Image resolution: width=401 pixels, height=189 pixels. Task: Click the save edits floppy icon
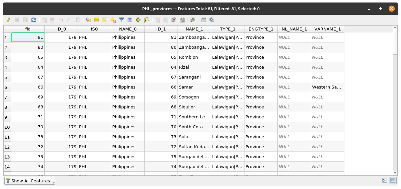[x=25, y=20]
